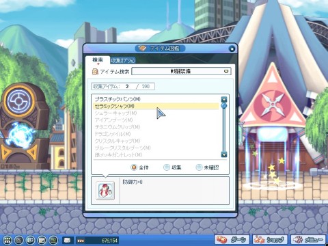Click the second round icon in bottom bar
Screen dimensions: 328x246
click(x=19, y=240)
